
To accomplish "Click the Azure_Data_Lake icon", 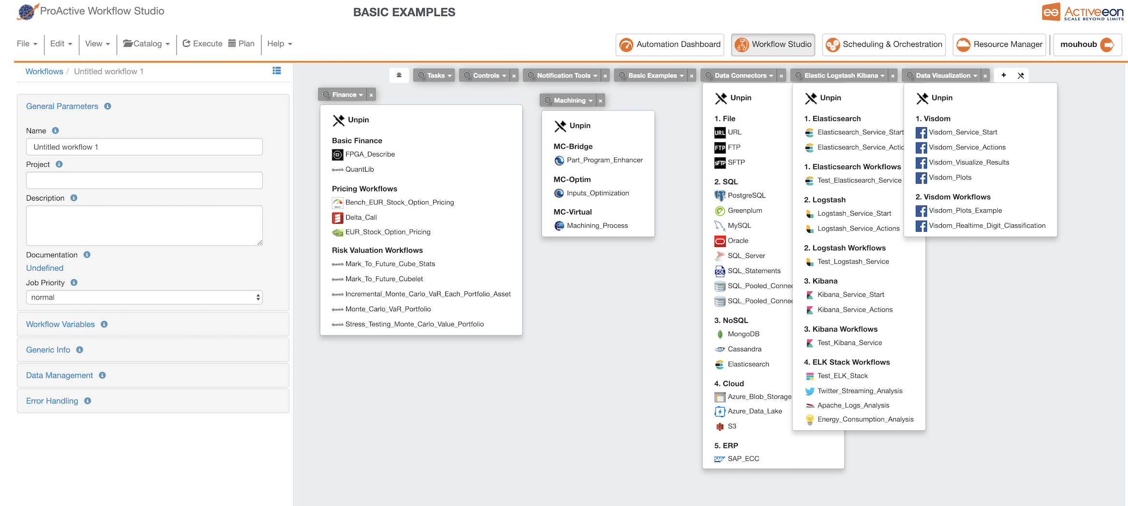I will click(x=720, y=411).
